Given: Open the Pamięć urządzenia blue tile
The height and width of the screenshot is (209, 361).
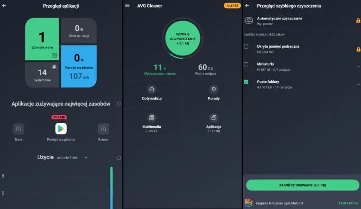Looking at the screenshot, I should (x=79, y=66).
